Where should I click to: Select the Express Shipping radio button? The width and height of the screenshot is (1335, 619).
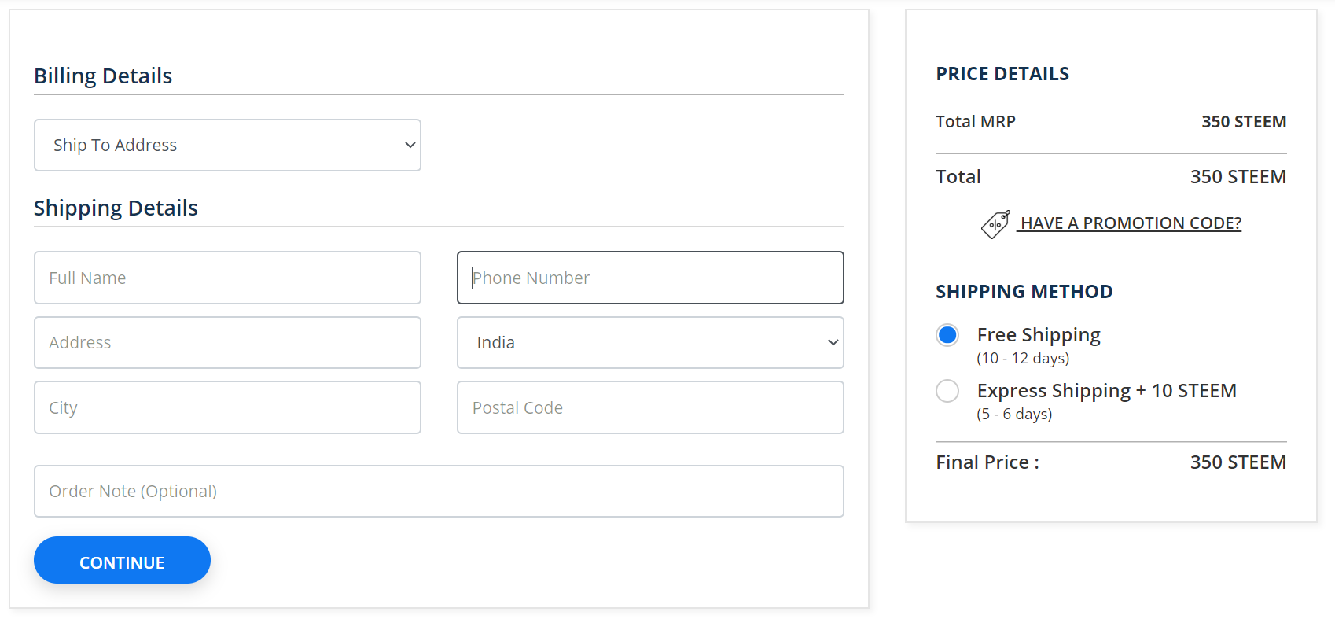(x=947, y=391)
